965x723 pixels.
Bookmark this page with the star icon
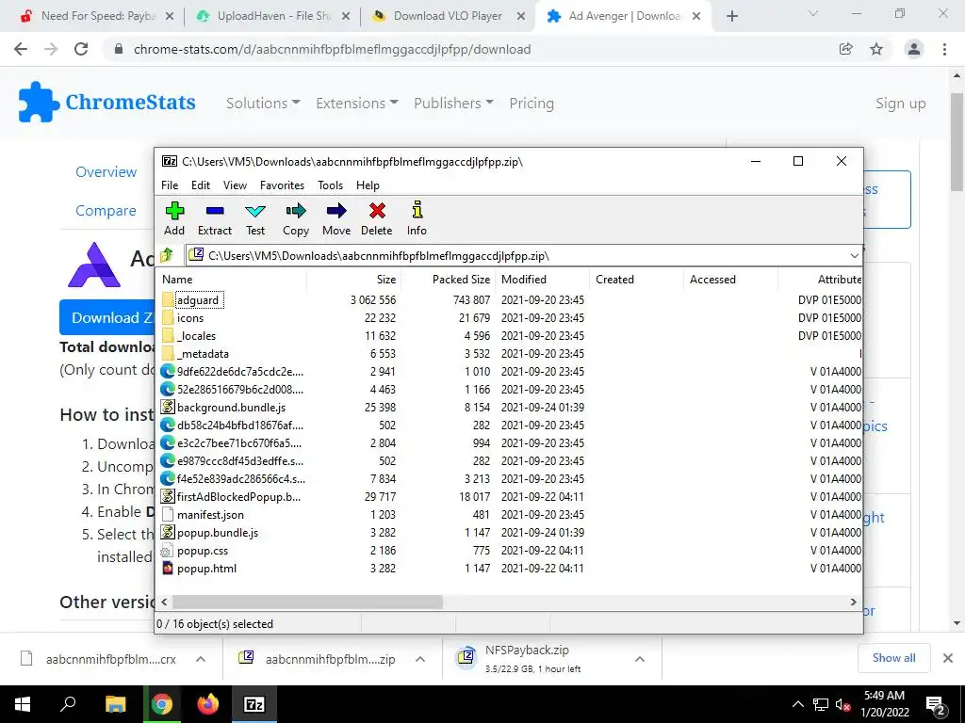coord(876,49)
